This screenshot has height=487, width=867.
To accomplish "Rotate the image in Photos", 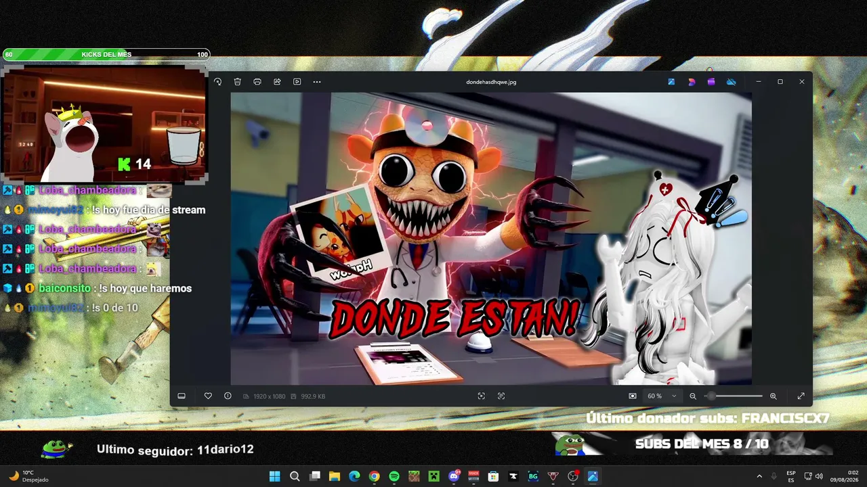I will 218,82.
